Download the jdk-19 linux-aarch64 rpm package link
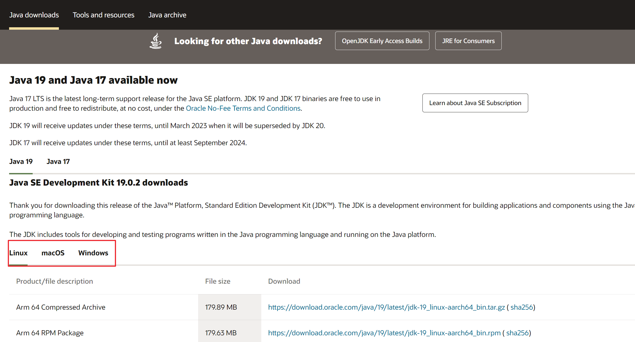635x342 pixels. [x=384, y=333]
